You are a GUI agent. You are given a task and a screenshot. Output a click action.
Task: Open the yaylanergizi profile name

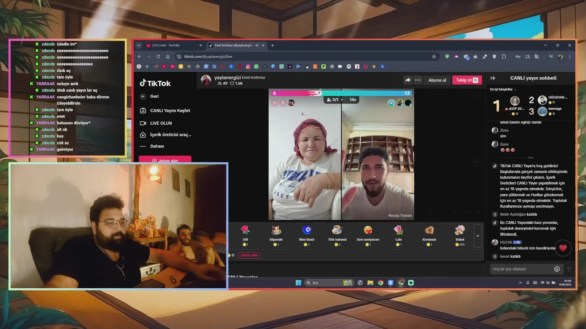227,78
